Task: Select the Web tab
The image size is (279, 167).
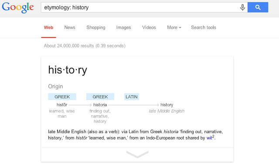Action: tap(48, 27)
